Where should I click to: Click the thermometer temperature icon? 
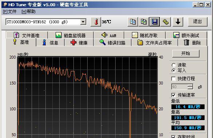click(x=96, y=22)
